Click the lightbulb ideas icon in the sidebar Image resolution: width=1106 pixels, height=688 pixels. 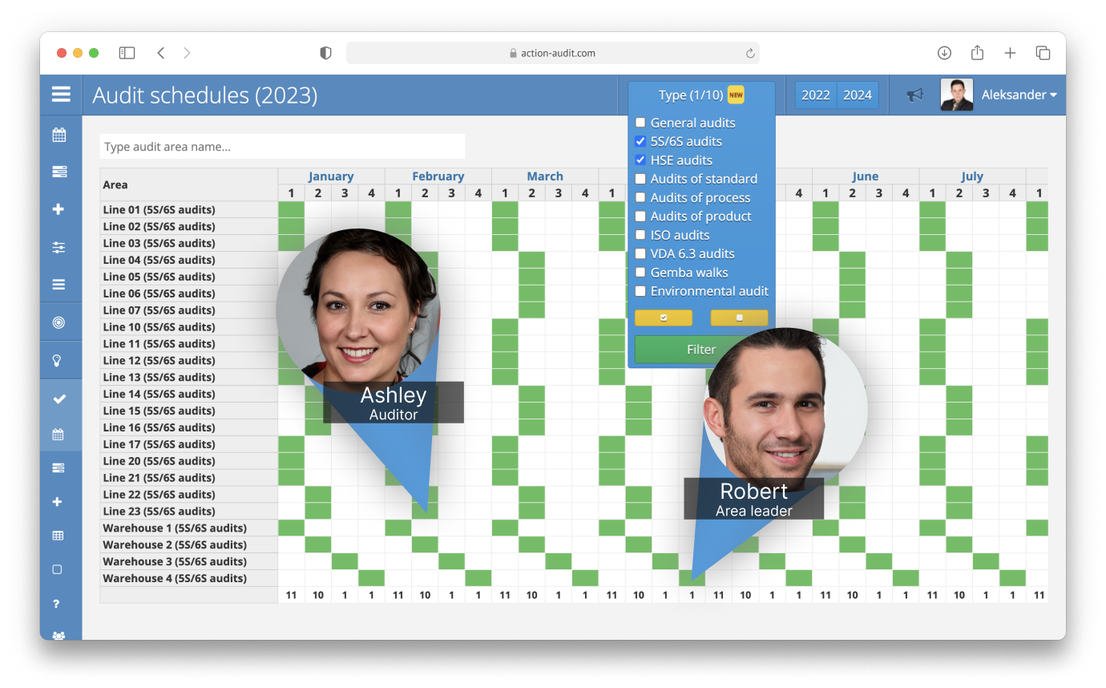[x=59, y=360]
